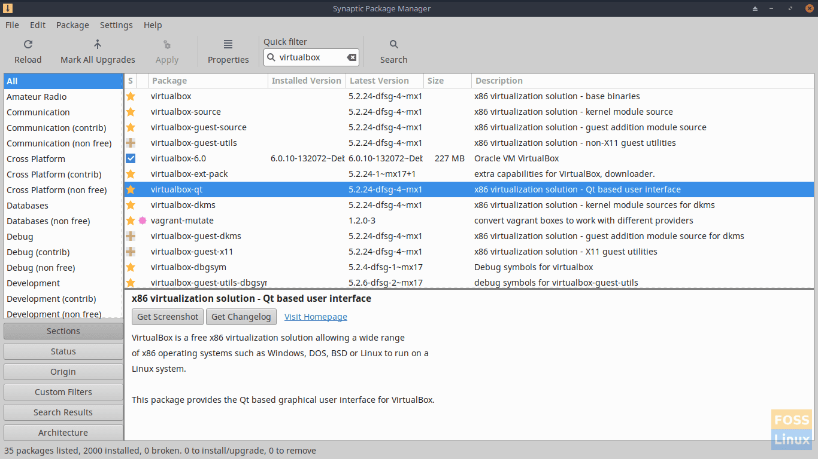Sort by the Installed Version column header
The image size is (818, 459).
[307, 81]
